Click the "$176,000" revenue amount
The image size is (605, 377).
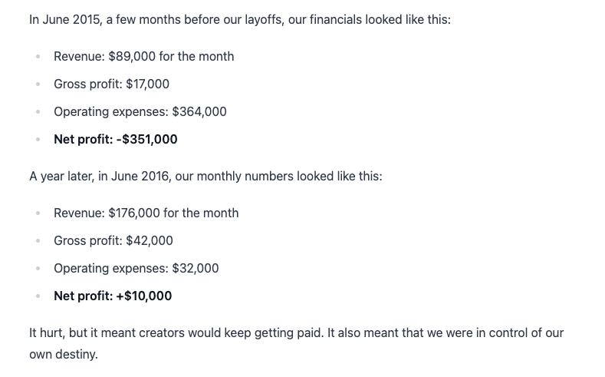pos(134,213)
